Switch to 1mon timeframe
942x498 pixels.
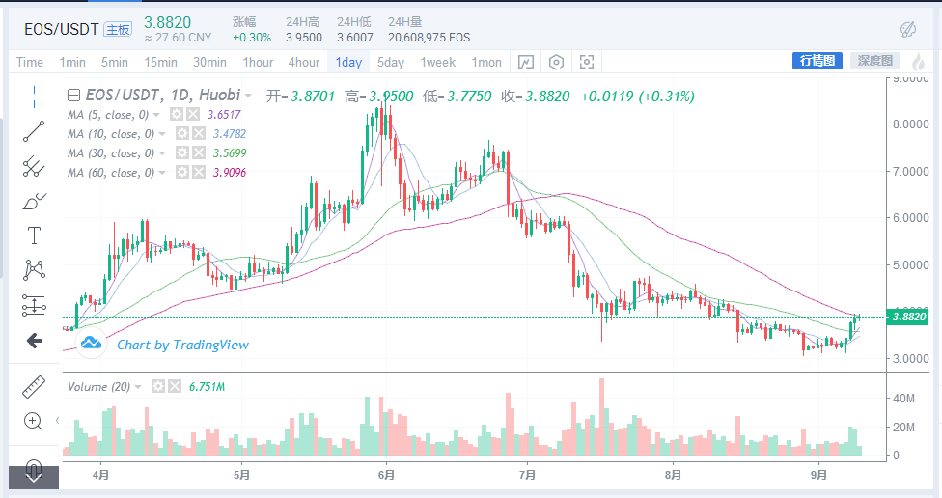[x=486, y=62]
